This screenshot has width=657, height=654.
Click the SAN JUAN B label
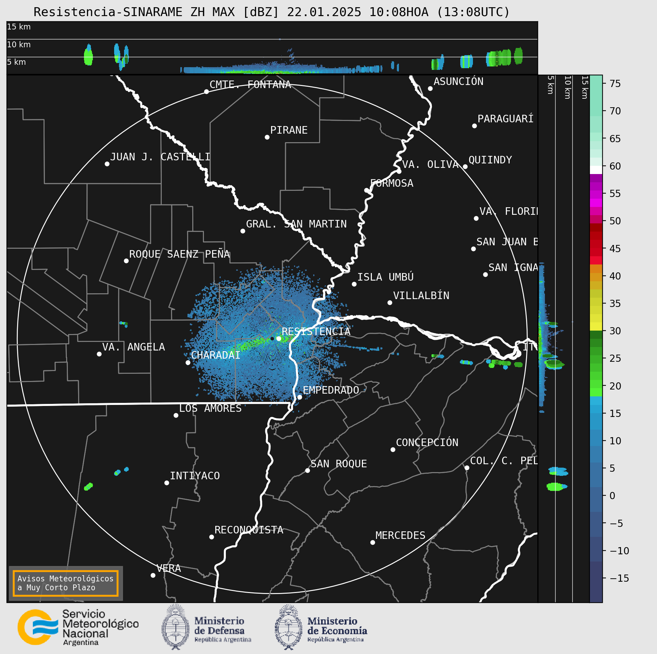click(x=507, y=242)
